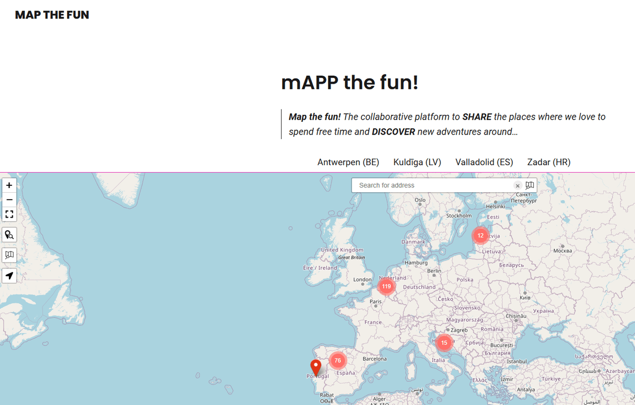Click the Italia label on map
Viewport: 635px width, 405px height.
tap(438, 360)
